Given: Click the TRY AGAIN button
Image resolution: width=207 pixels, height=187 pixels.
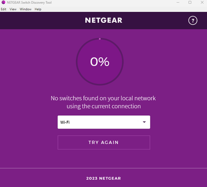Looking at the screenshot, I should 103,143.
